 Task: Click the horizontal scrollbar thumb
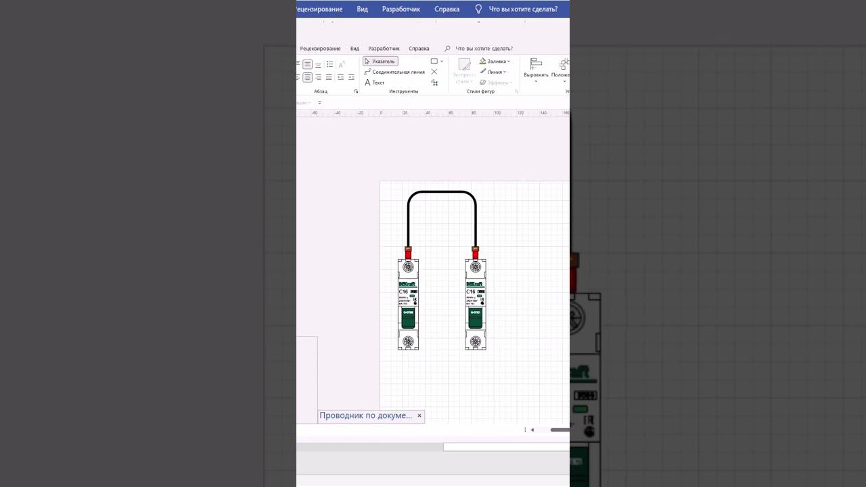click(560, 430)
